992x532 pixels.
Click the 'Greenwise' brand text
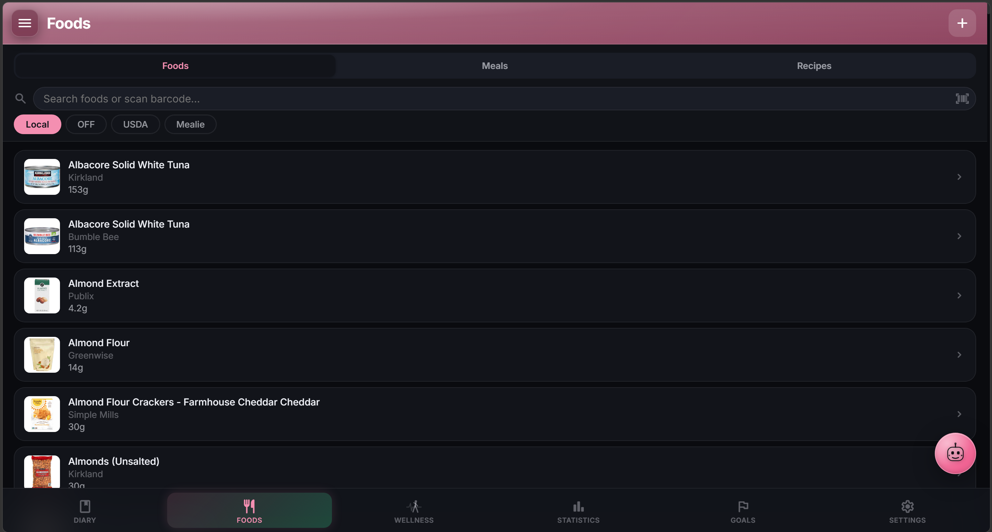[x=91, y=355]
